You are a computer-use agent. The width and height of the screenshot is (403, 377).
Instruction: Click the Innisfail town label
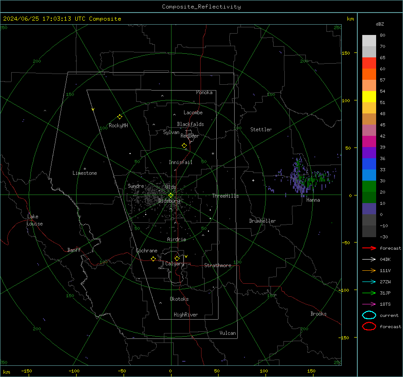tap(180, 162)
